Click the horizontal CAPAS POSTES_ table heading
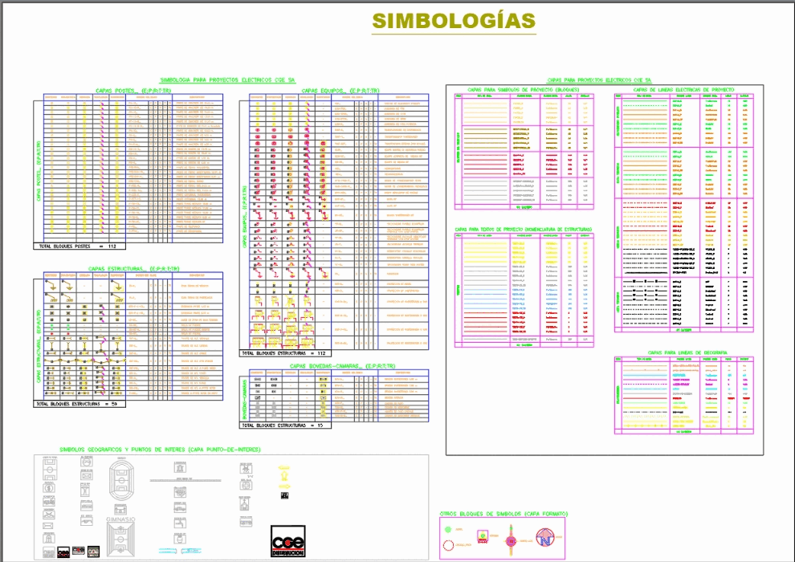Image resolution: width=795 pixels, height=562 pixels. 133,91
